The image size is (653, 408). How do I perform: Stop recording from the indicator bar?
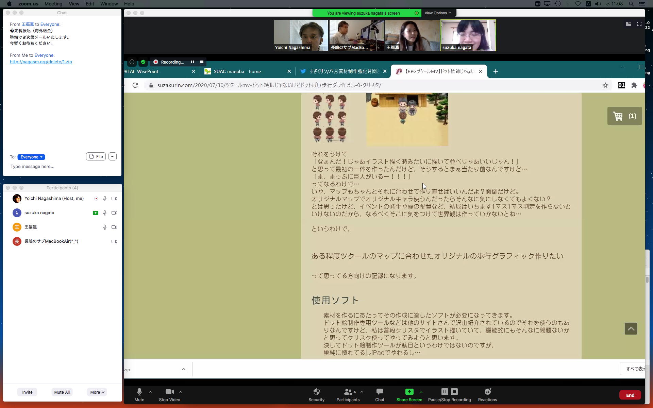click(x=202, y=62)
